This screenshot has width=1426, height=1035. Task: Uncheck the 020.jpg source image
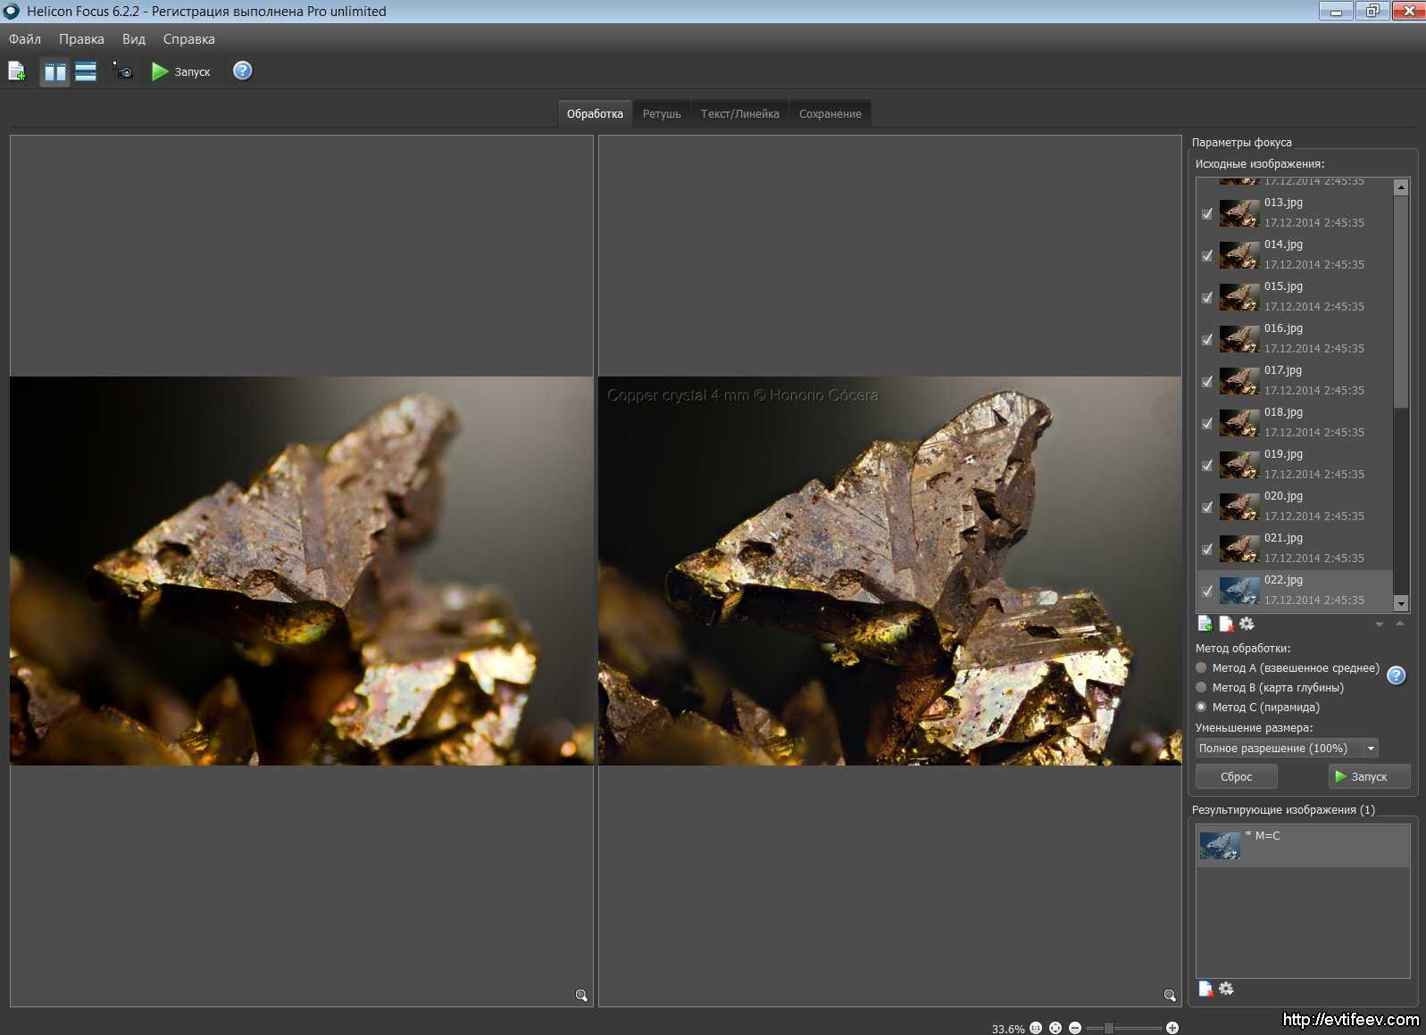pos(1207,508)
